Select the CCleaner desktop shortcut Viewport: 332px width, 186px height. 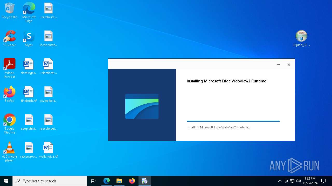point(10,39)
